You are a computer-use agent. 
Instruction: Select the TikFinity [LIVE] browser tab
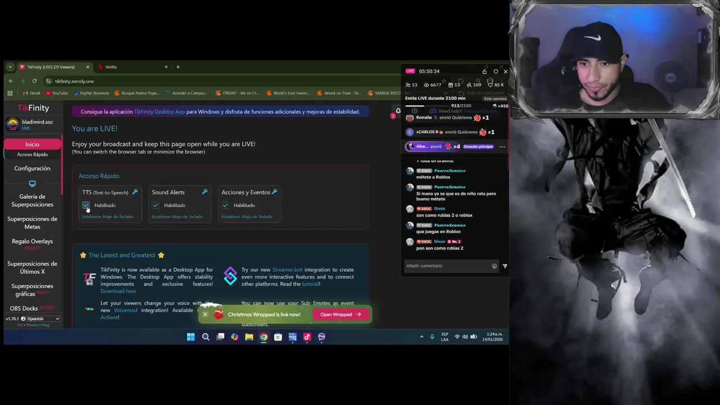[54, 67]
